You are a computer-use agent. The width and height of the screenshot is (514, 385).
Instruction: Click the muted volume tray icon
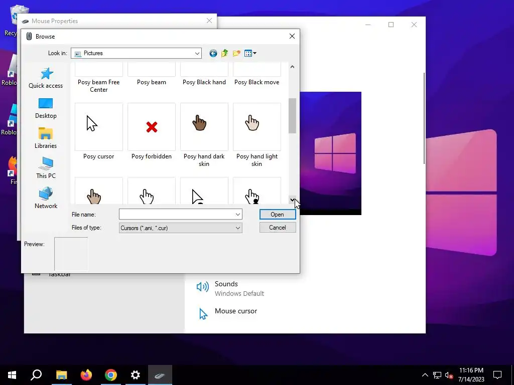pyautogui.click(x=449, y=375)
